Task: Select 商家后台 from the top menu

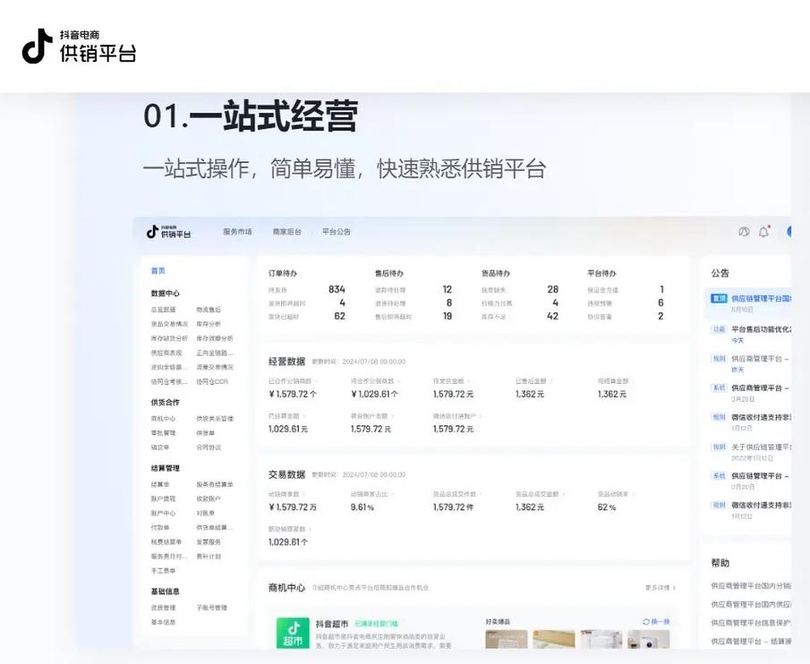Action: tap(286, 231)
